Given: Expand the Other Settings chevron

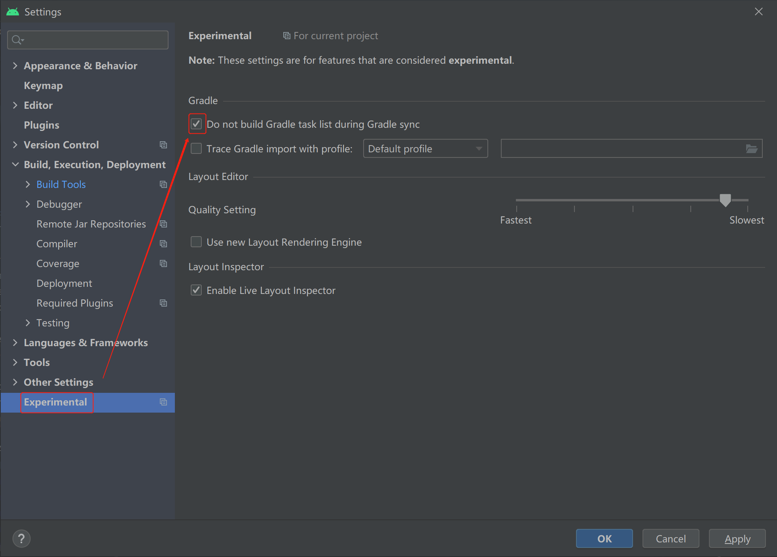Looking at the screenshot, I should 15,382.
